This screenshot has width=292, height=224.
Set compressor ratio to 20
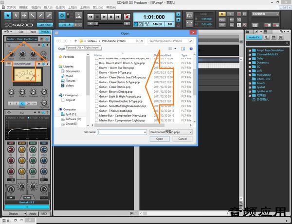(x=28, y=103)
